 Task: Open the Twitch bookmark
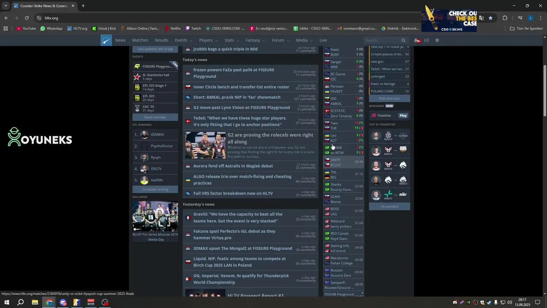(193, 29)
